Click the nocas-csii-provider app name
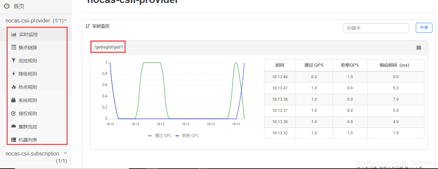 28,20
